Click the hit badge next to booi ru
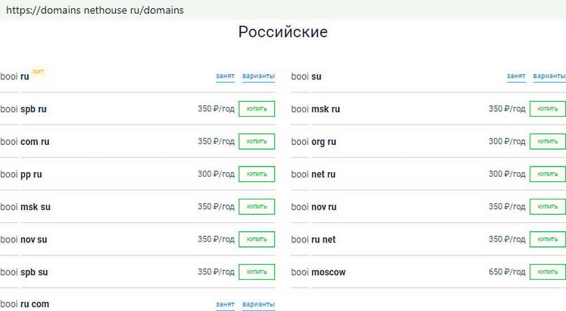Viewport: 566px width, 311px height. click(x=38, y=71)
